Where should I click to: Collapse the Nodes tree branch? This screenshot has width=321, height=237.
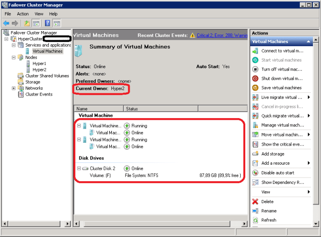tap(14, 58)
